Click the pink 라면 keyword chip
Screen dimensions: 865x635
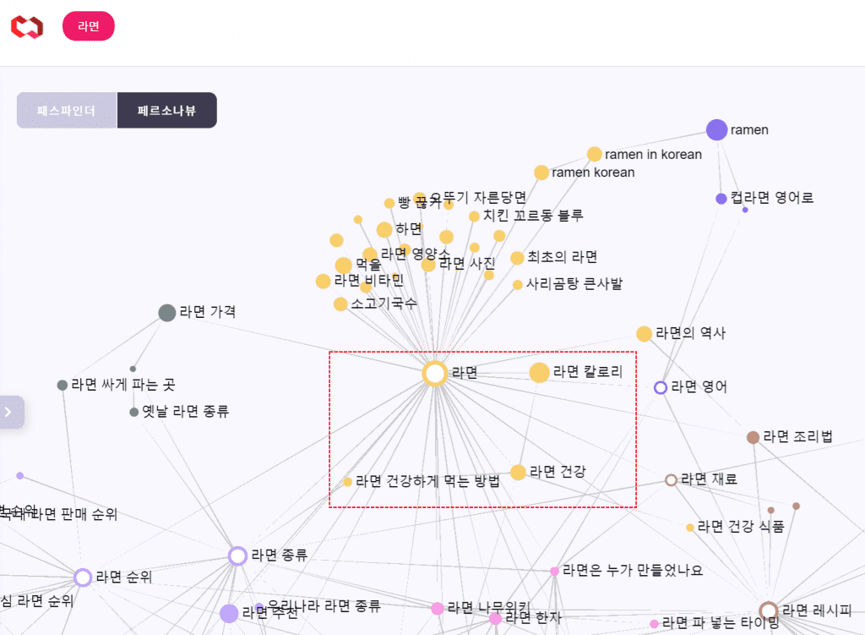tap(88, 26)
